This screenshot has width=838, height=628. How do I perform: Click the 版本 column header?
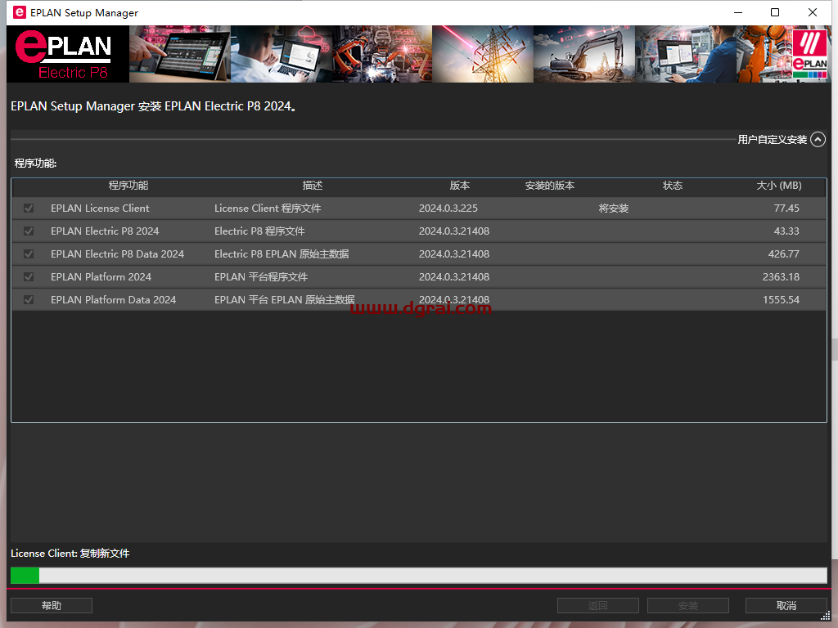click(x=460, y=186)
